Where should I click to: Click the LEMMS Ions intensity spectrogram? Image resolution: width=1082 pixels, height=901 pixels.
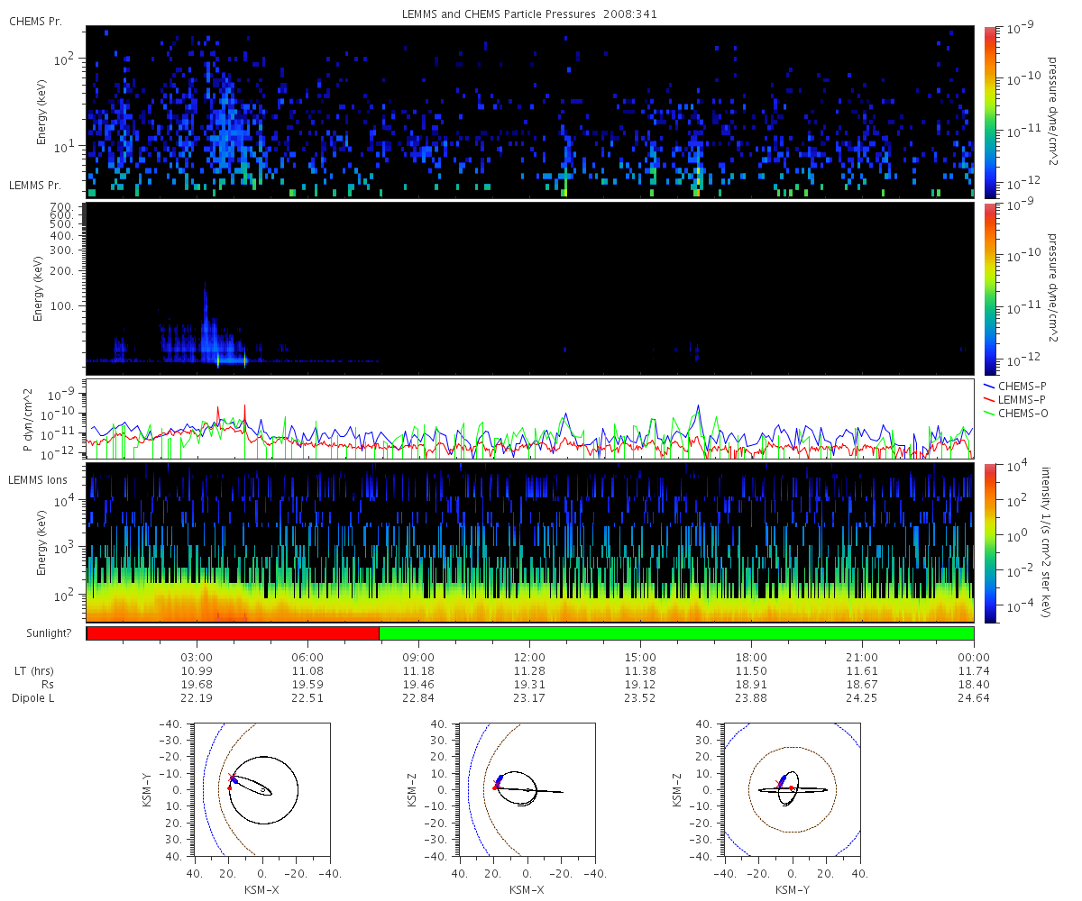click(530, 542)
